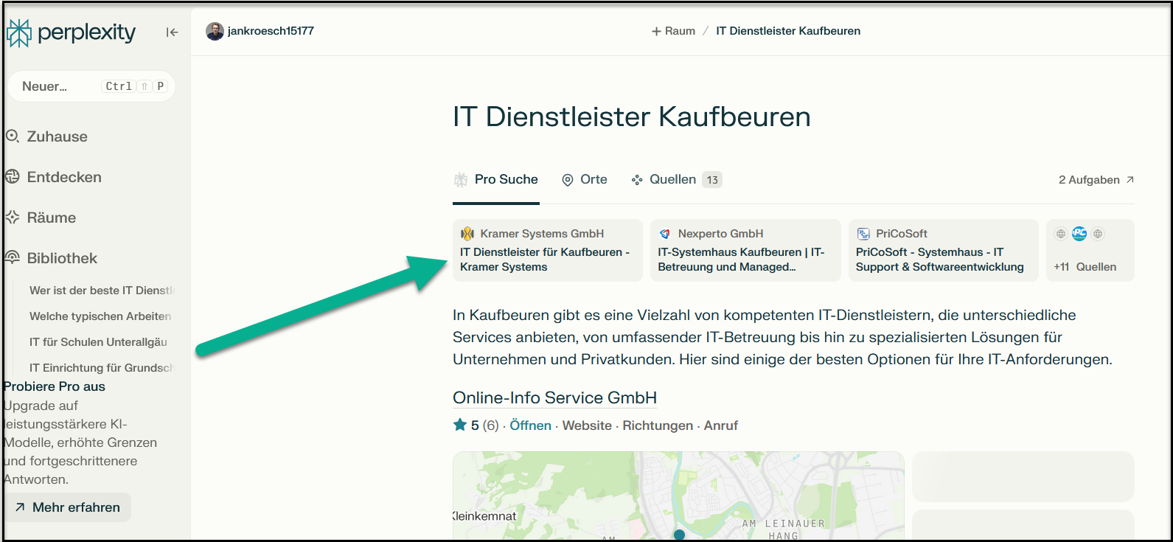Screen dimensions: 1173x542
Task: Click the IT Dienstleister Kaufbeuren breadcrumb
Action: (x=788, y=31)
